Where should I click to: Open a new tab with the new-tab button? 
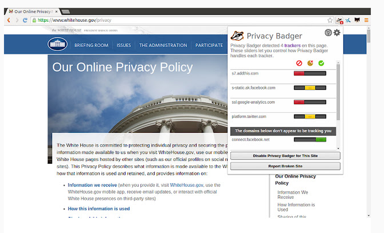pyautogui.click(x=65, y=12)
